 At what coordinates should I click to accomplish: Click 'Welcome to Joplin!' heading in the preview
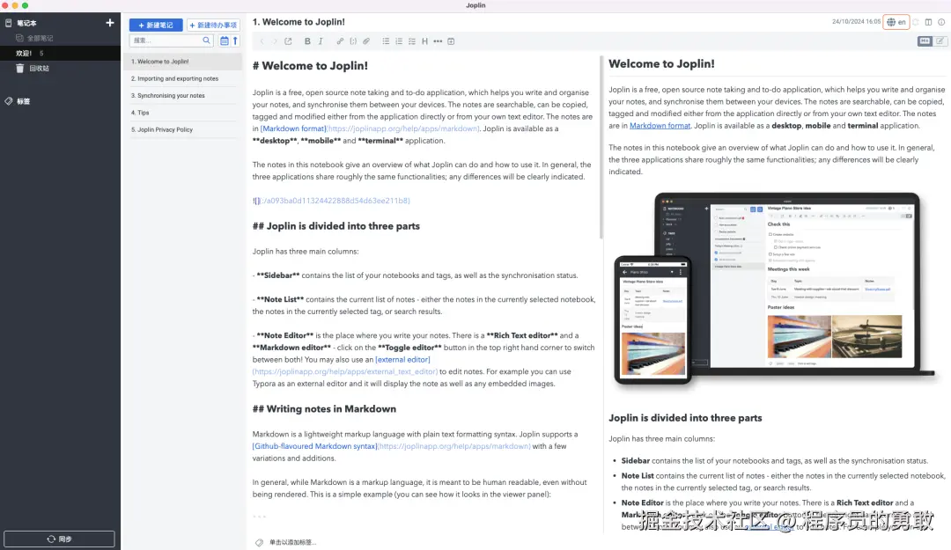[x=661, y=63]
